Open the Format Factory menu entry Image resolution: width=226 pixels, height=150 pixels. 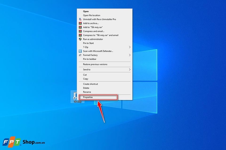(x=105, y=55)
